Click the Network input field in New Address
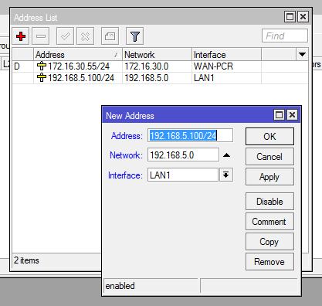This screenshot has width=322, height=306. click(x=183, y=155)
